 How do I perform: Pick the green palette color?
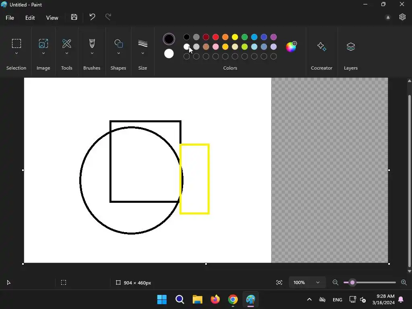click(245, 37)
